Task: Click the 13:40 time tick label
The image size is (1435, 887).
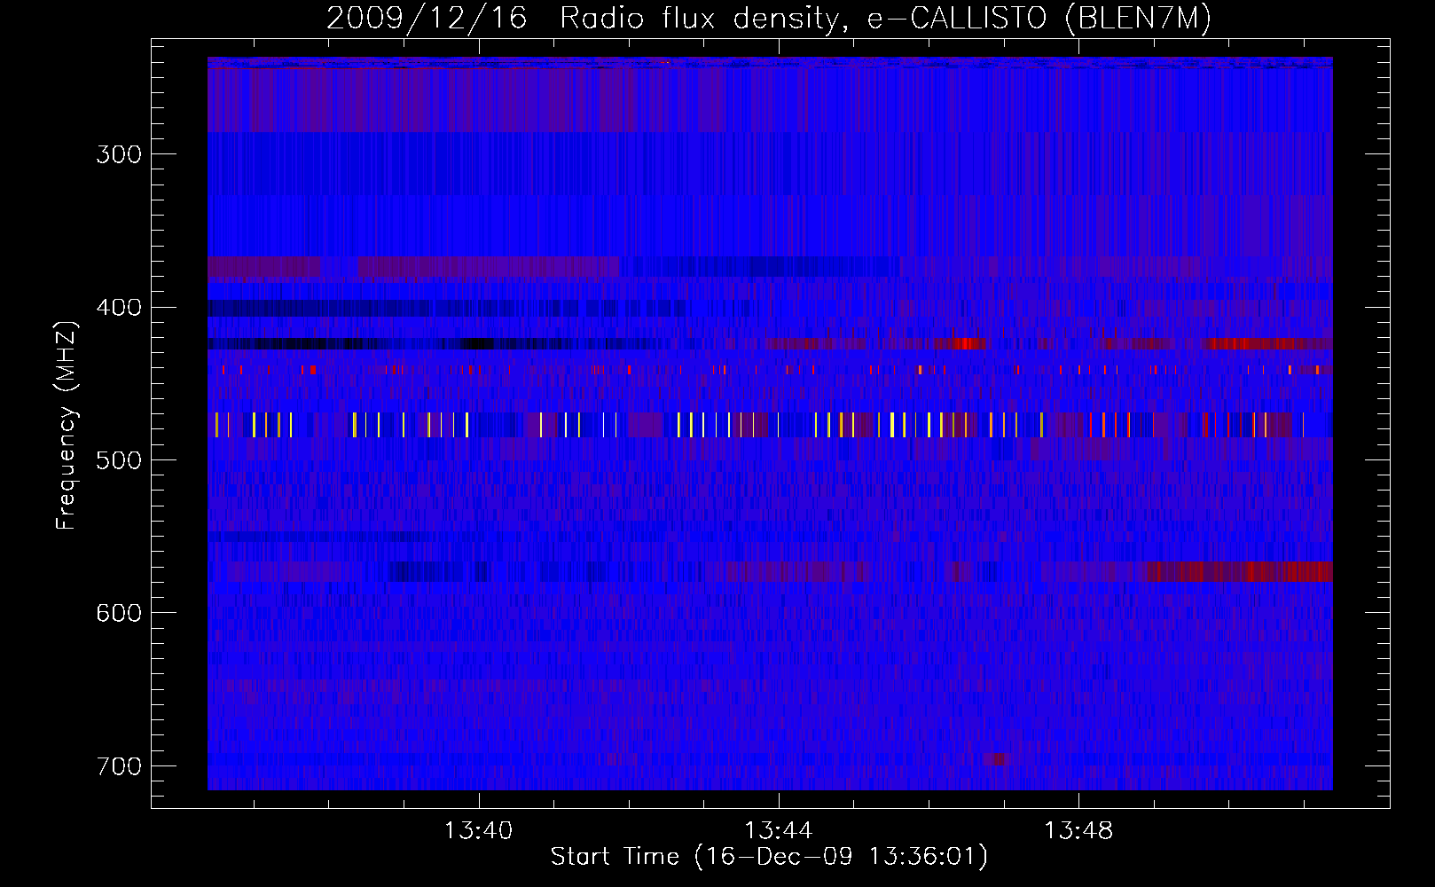Action: 479,830
